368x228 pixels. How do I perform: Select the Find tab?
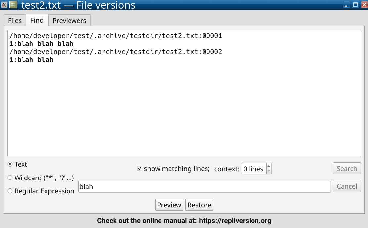point(37,20)
